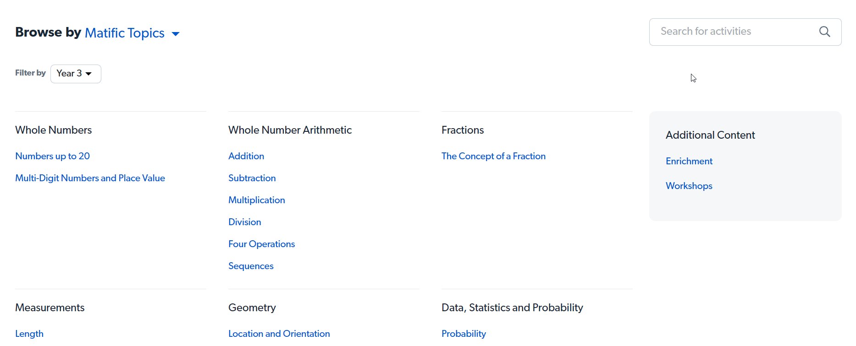Open the Four Operations topic
The width and height of the screenshot is (856, 346).
(261, 244)
